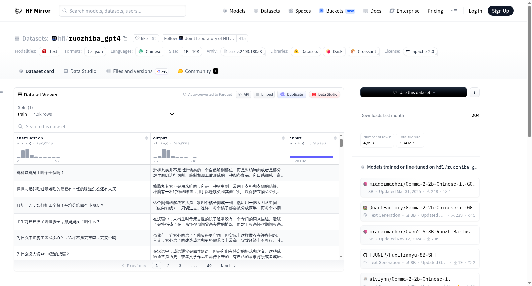Switch to the Data Studio tab
The height and width of the screenshot is (286, 532).
click(80, 71)
